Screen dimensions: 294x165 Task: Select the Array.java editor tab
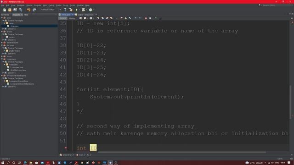pyautogui.click(x=66, y=15)
